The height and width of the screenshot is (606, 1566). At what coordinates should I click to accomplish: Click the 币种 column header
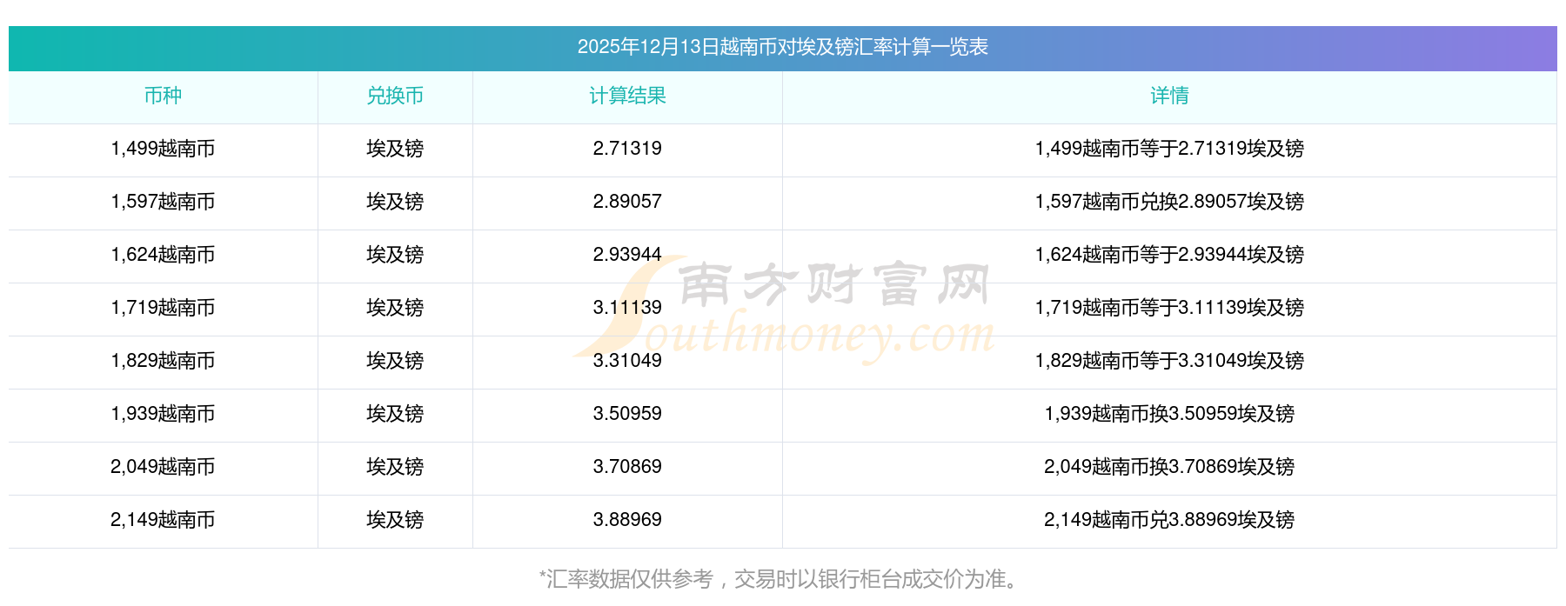pos(163,96)
